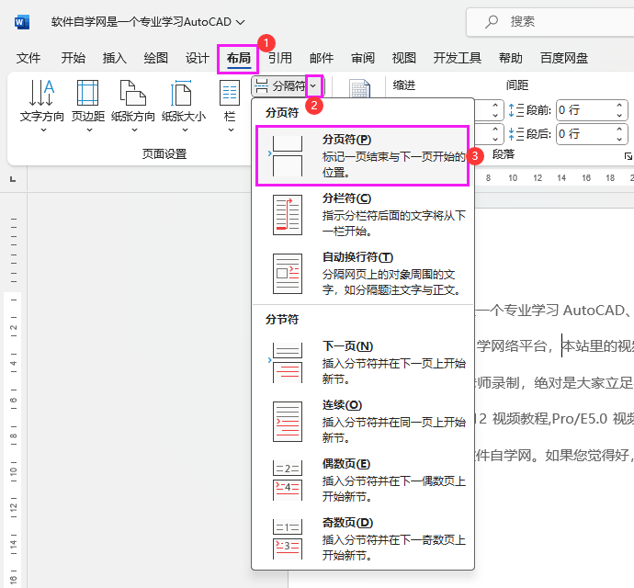
Task: Open the 帮助 tab
Action: click(511, 58)
